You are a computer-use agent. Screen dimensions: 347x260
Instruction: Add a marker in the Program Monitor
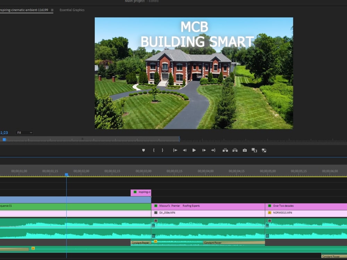click(x=143, y=150)
